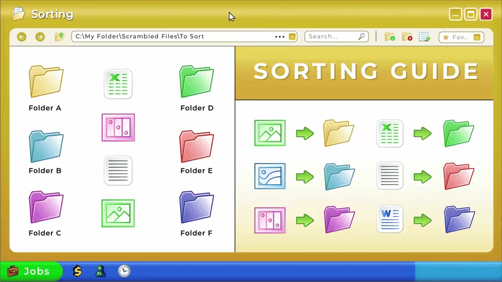Viewport: 502px width, 282px height.
Task: Open the Jobs start button
Action: 31,271
